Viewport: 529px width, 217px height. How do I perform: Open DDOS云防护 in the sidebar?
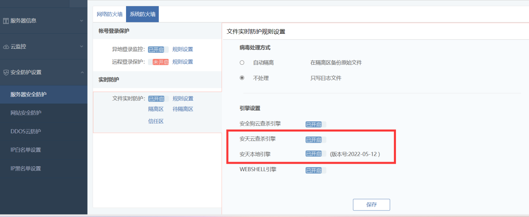[43, 132]
